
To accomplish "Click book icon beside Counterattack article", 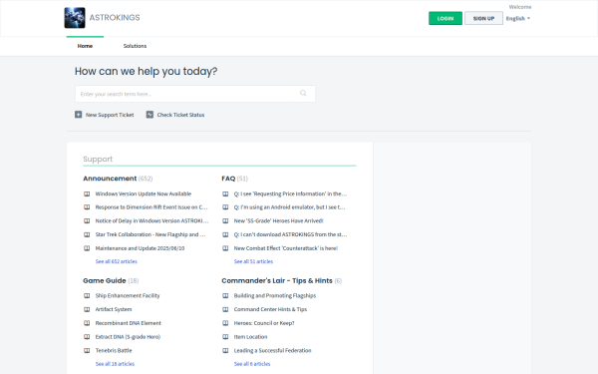I will tap(225, 248).
